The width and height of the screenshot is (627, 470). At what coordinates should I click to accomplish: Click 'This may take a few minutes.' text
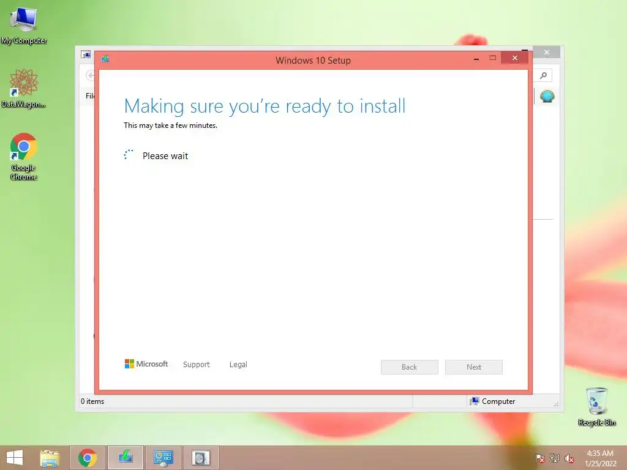point(171,125)
